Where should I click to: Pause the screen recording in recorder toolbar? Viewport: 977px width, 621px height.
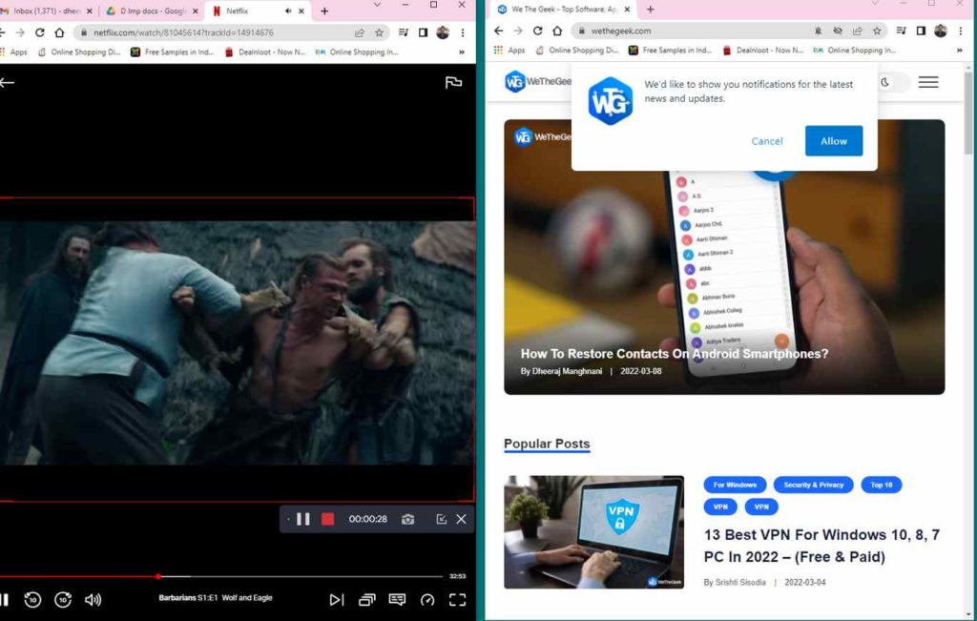[303, 519]
